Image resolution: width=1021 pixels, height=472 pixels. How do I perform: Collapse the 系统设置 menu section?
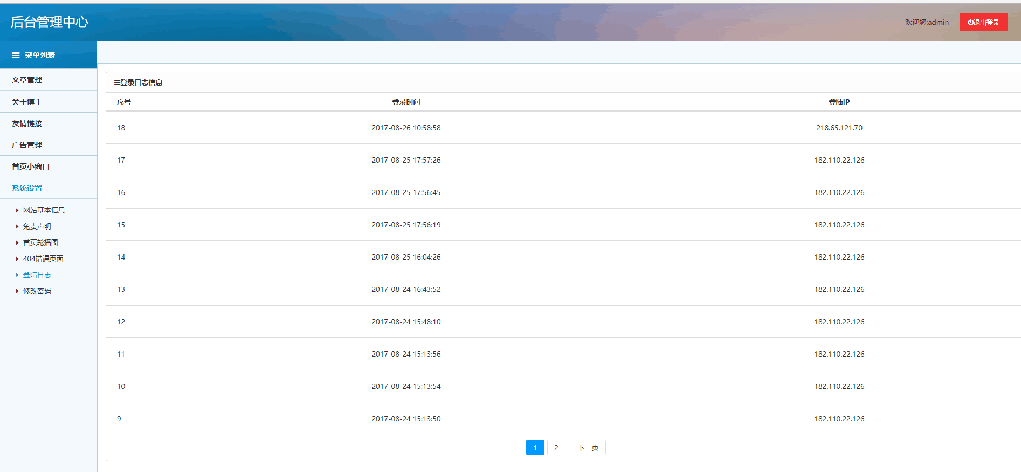[x=27, y=188]
